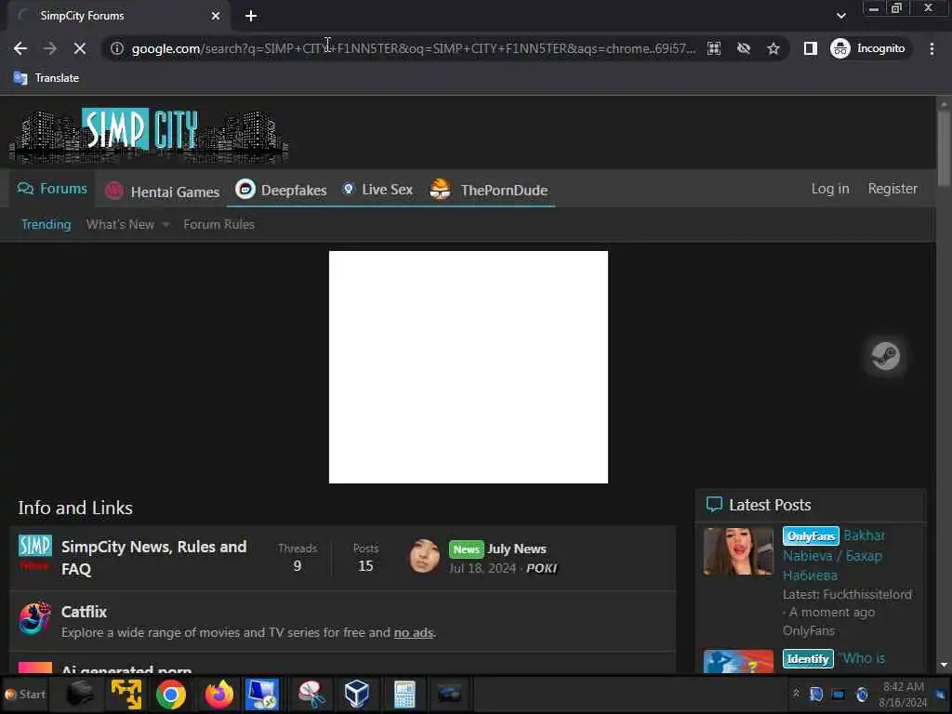This screenshot has height=714, width=952.
Task: Open the Snipping Tool taskbar icon
Action: tap(311, 694)
